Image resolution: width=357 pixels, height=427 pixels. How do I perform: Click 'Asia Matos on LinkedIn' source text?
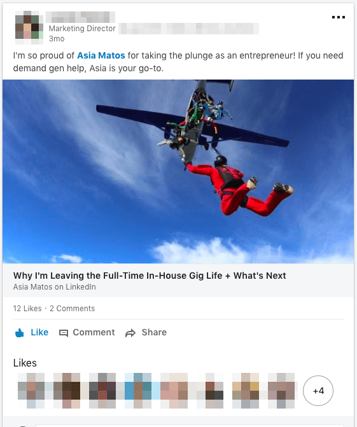[55, 287]
